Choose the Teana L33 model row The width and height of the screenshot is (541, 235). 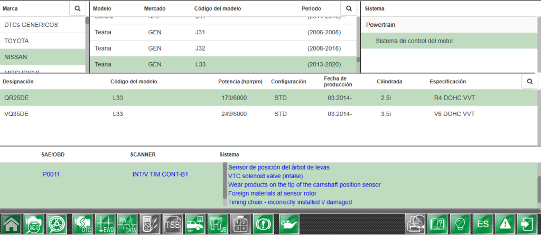[223, 64]
